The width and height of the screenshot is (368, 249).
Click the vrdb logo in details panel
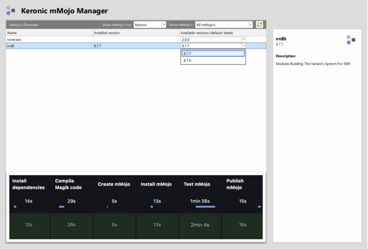click(351, 40)
